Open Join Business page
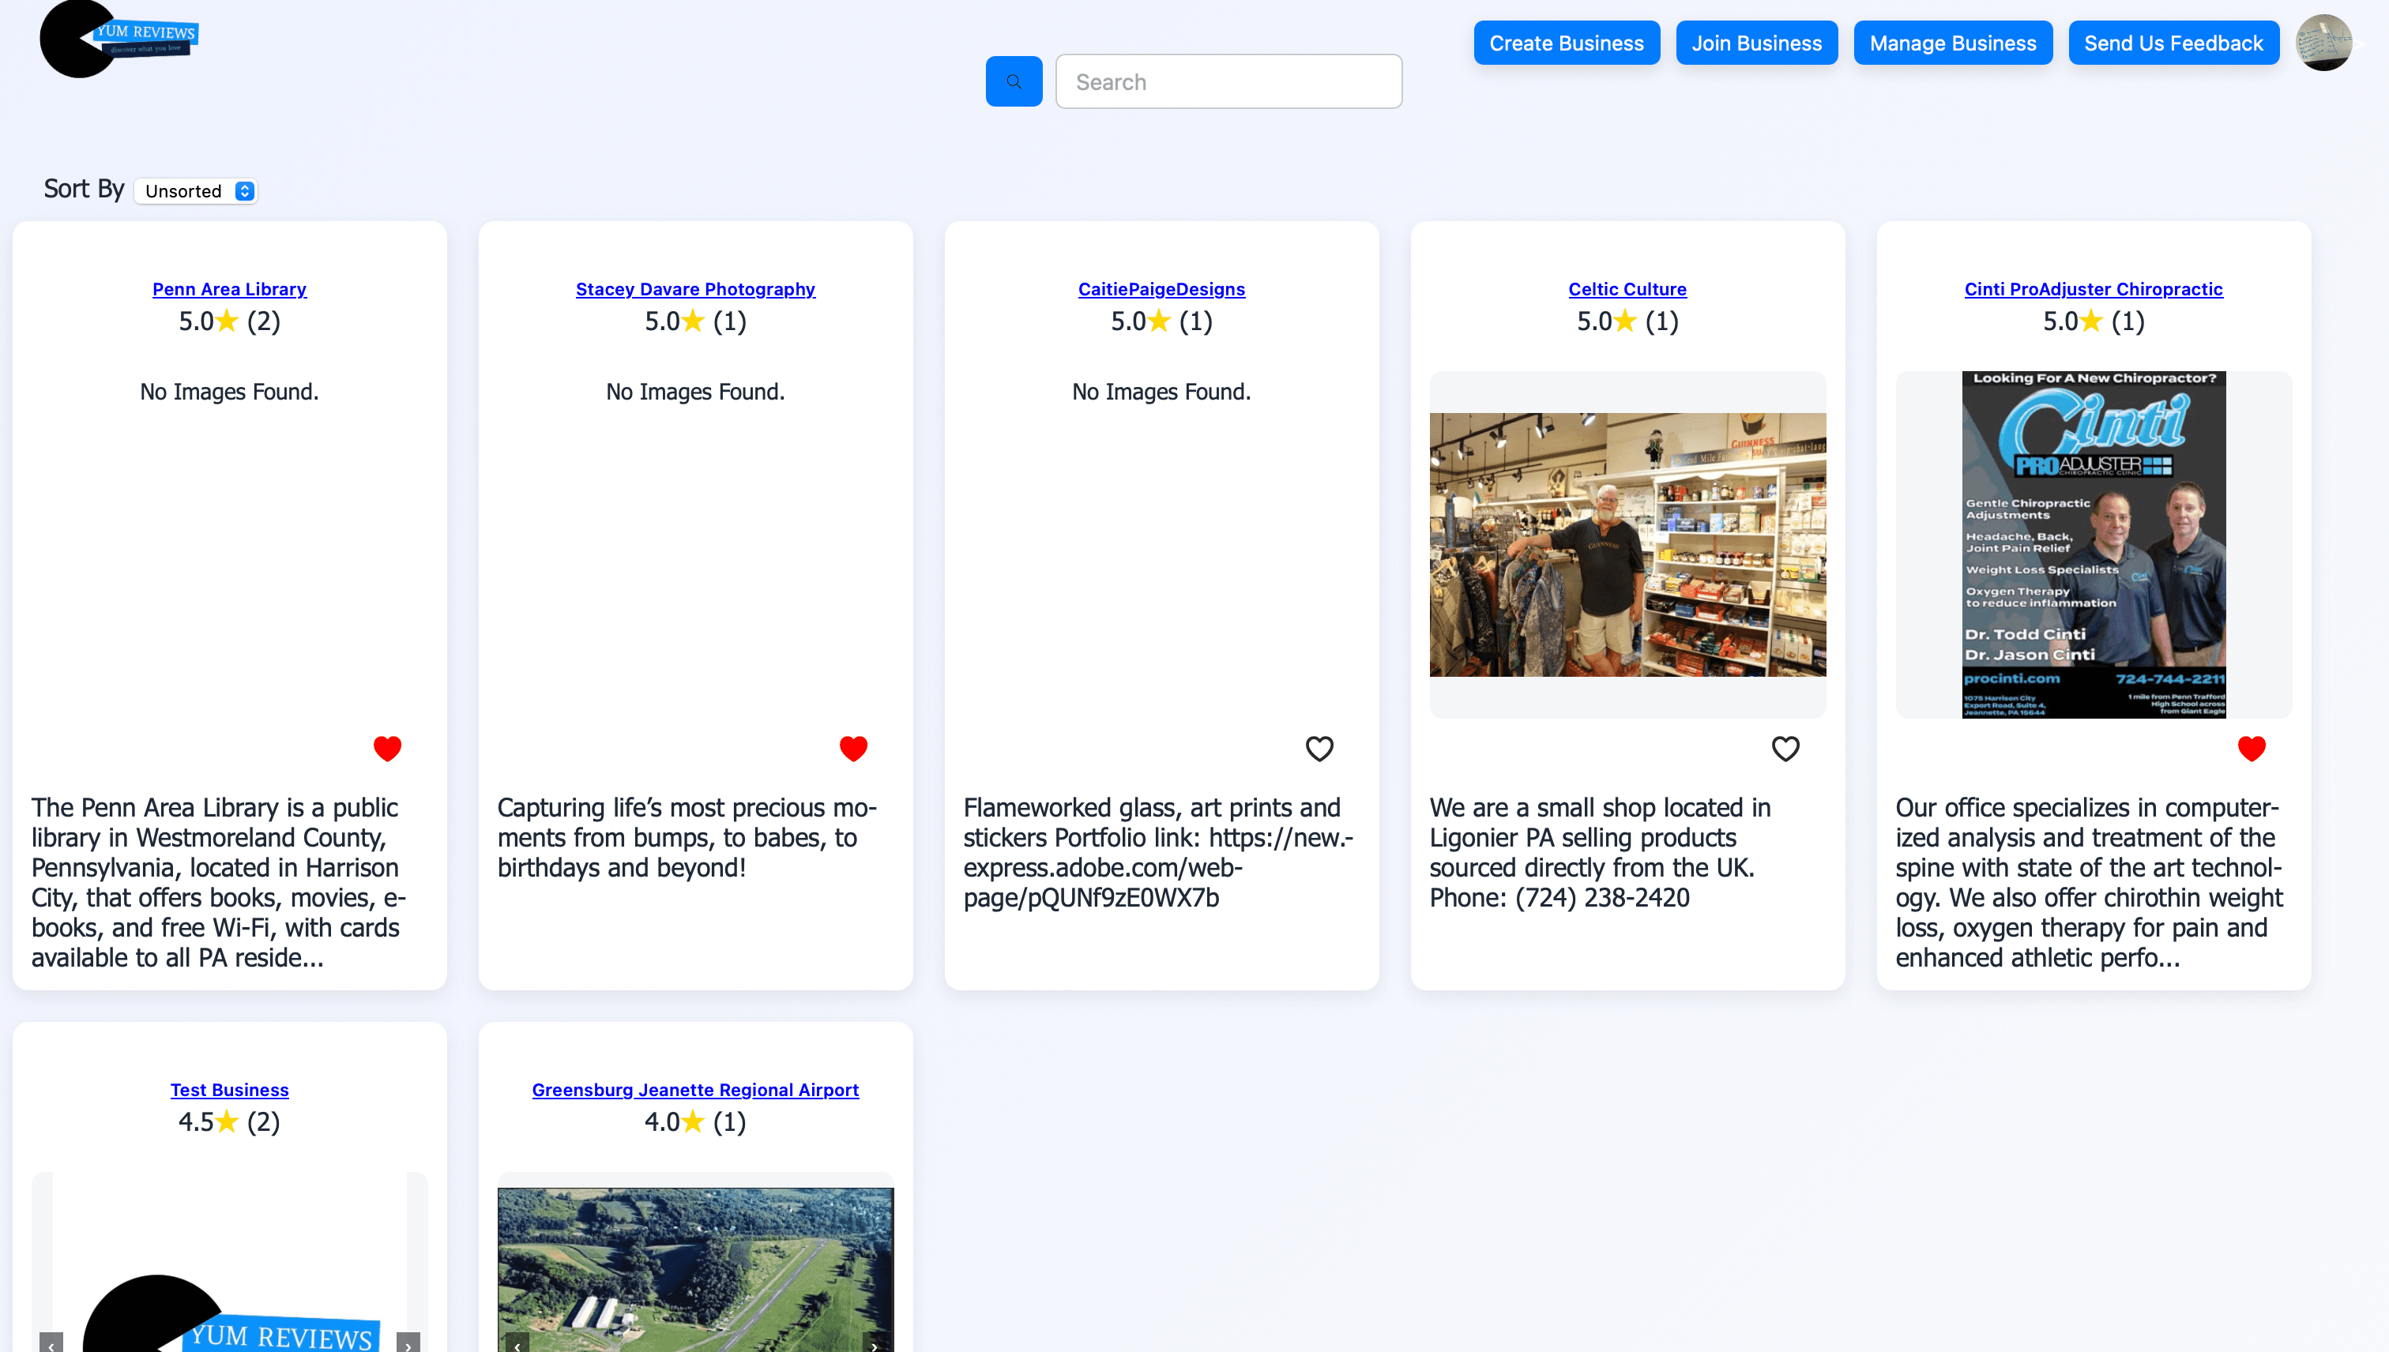Screen dimensions: 2389x1352 [x=1755, y=43]
